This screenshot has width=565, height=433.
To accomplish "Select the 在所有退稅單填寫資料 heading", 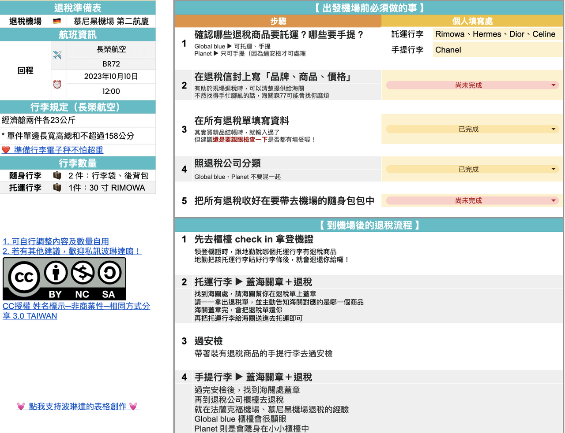I will tap(242, 121).
